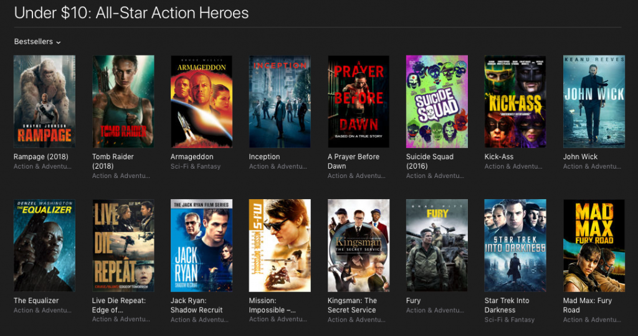Click the genre label under Kick-Ass
The height and width of the screenshot is (336, 638).
(x=513, y=167)
